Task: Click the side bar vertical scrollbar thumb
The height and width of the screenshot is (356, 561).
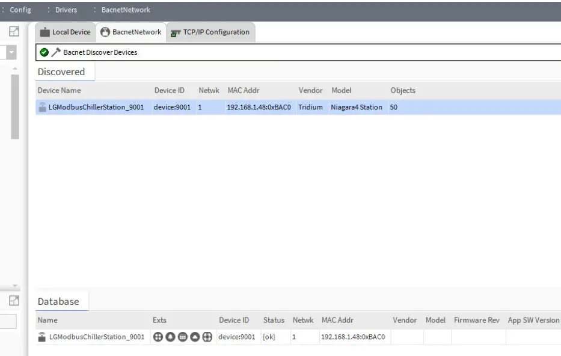Action: click(x=14, y=106)
